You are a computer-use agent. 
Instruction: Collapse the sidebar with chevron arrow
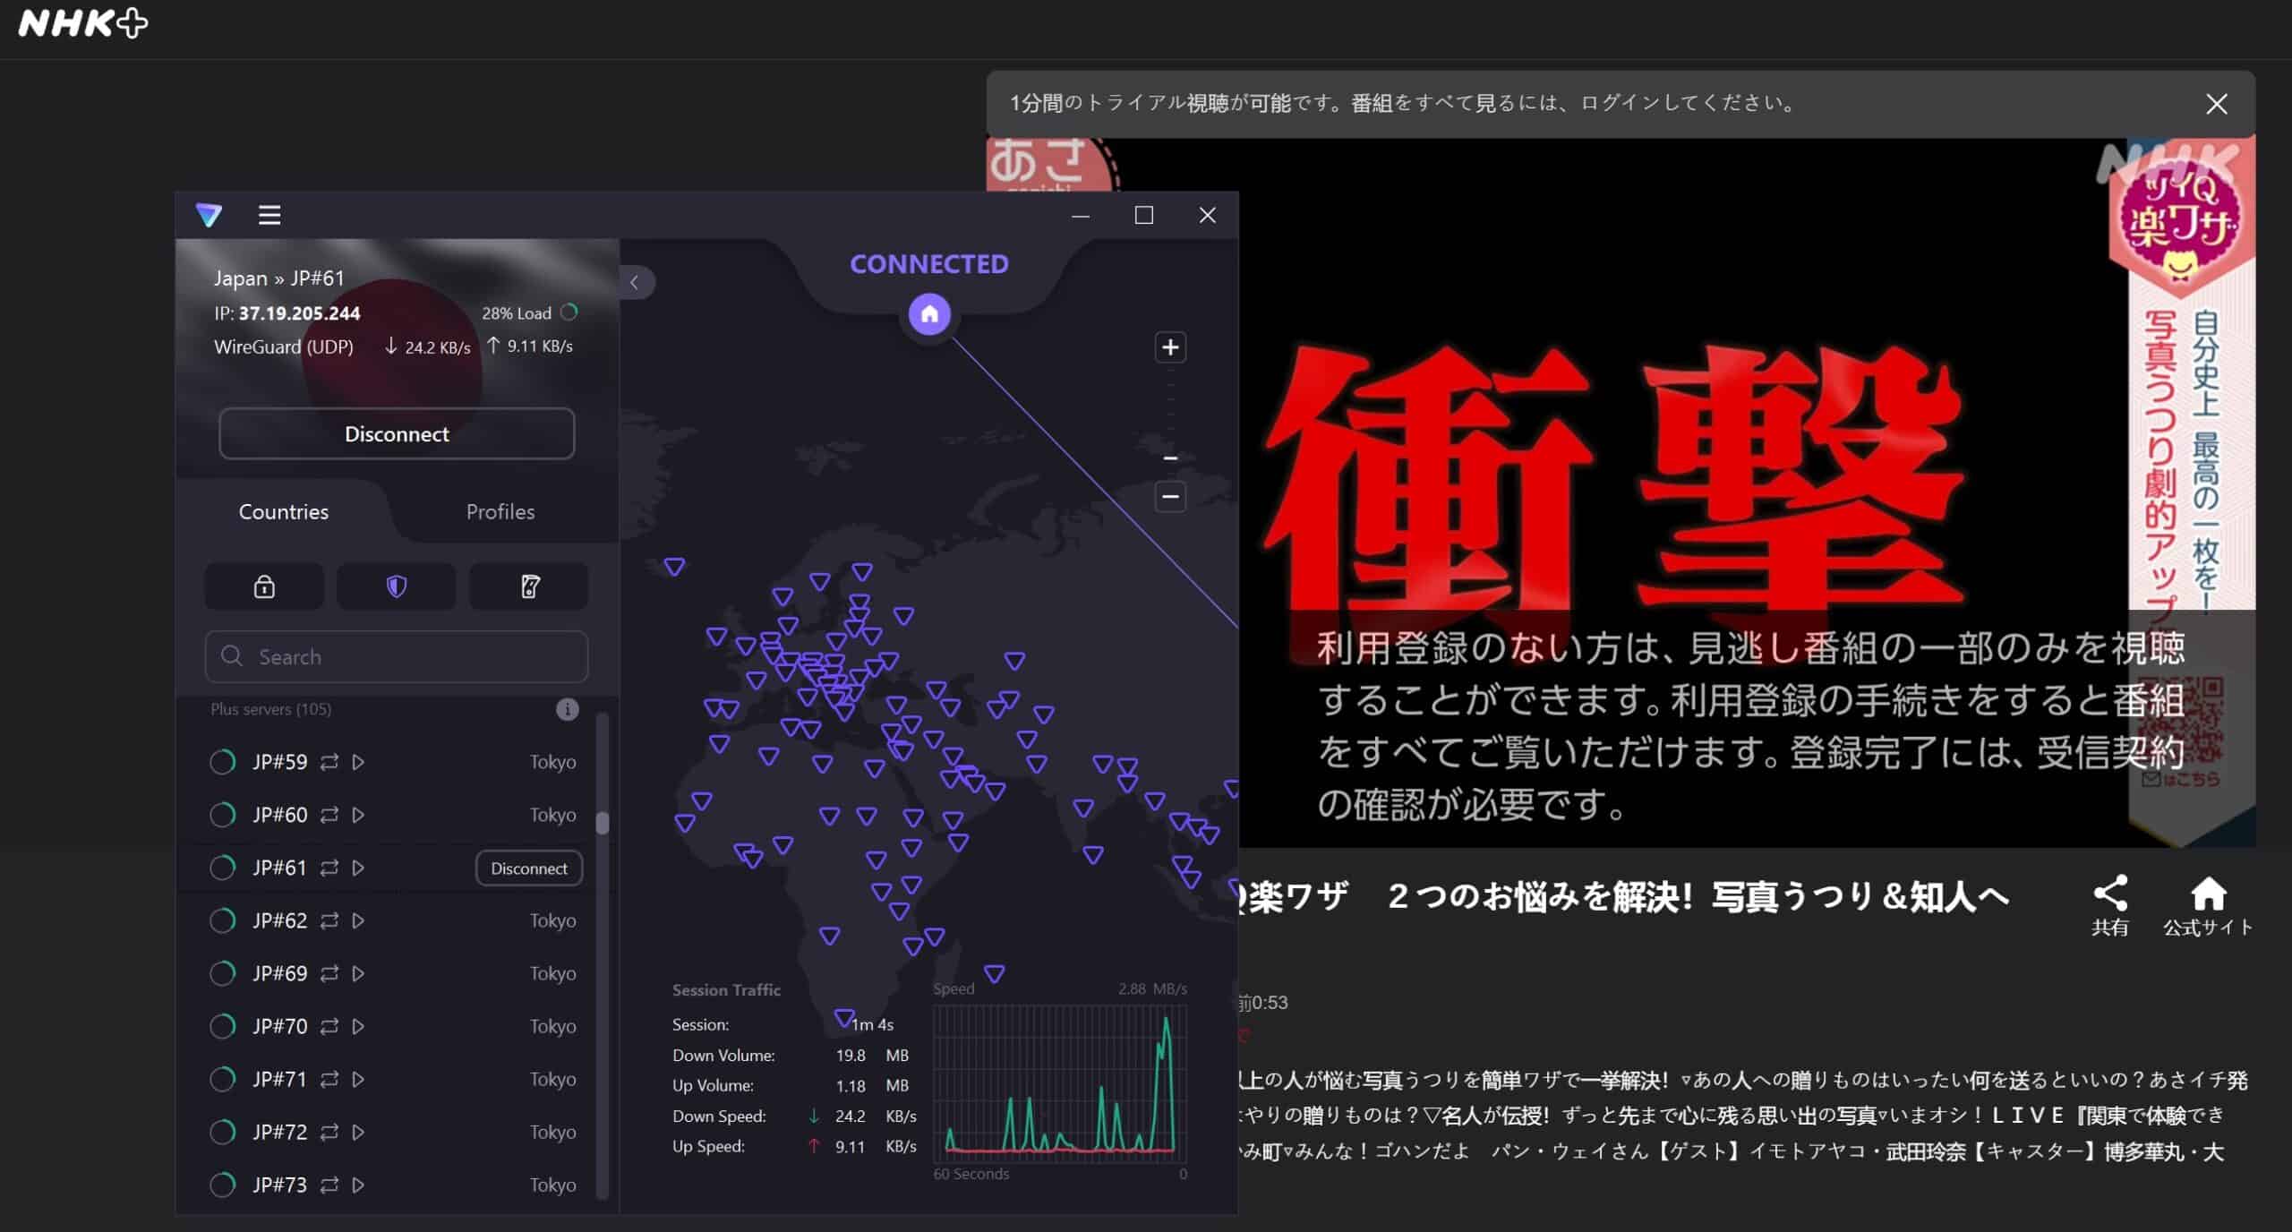pos(635,283)
